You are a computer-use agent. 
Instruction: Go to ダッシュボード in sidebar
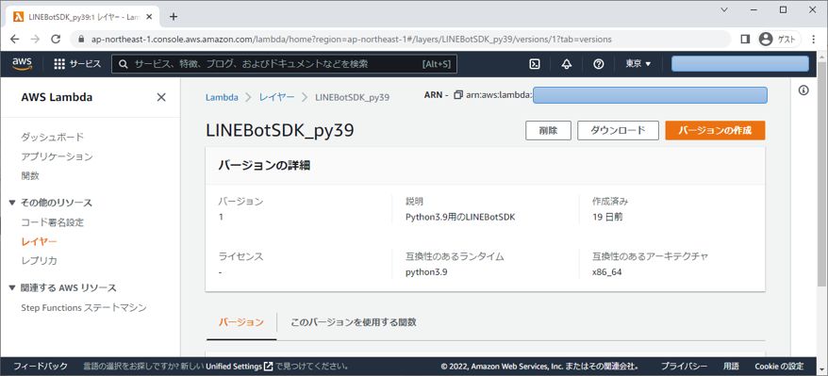[x=52, y=137]
